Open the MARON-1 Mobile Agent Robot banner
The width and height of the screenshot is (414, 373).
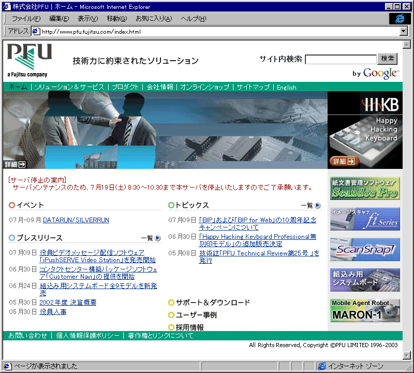click(x=365, y=311)
